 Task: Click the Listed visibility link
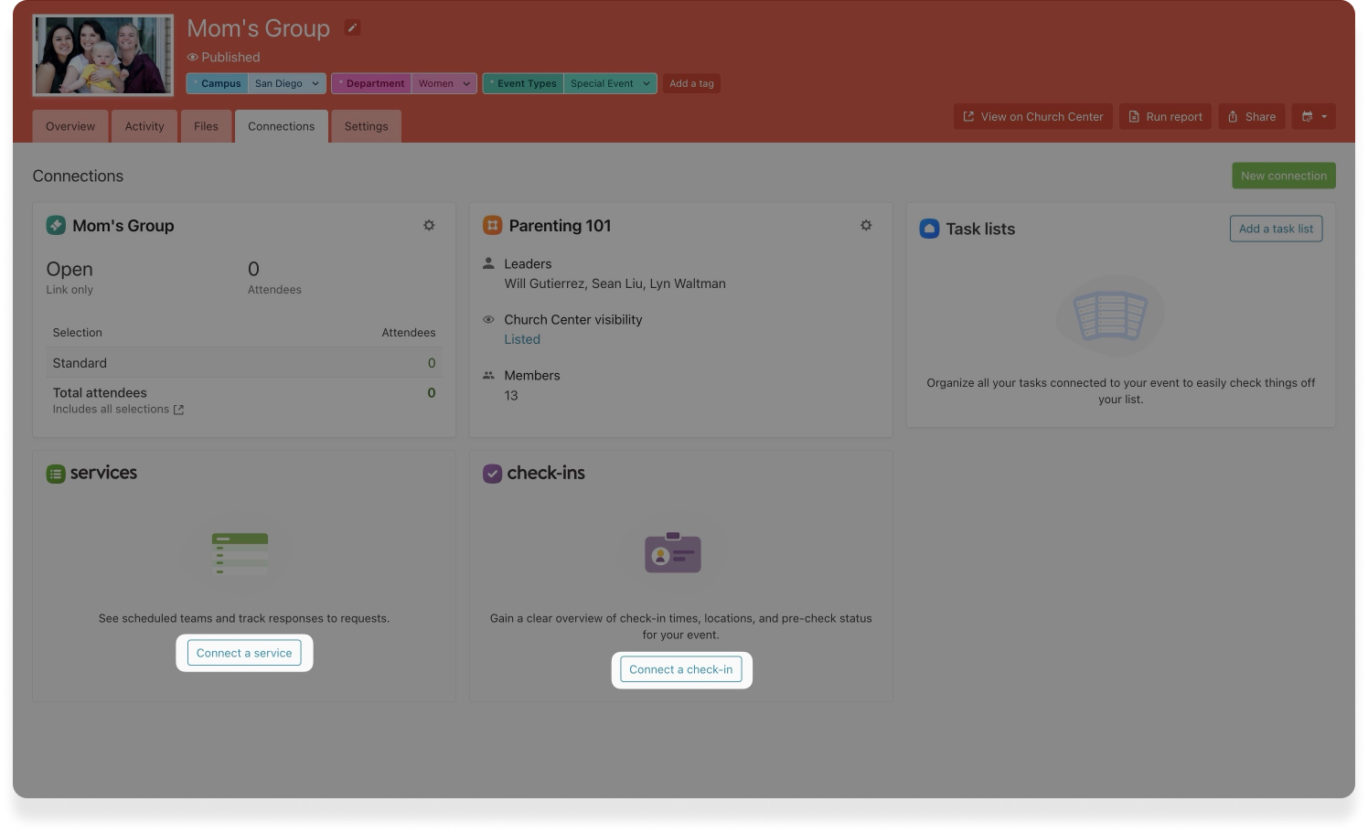(x=522, y=339)
